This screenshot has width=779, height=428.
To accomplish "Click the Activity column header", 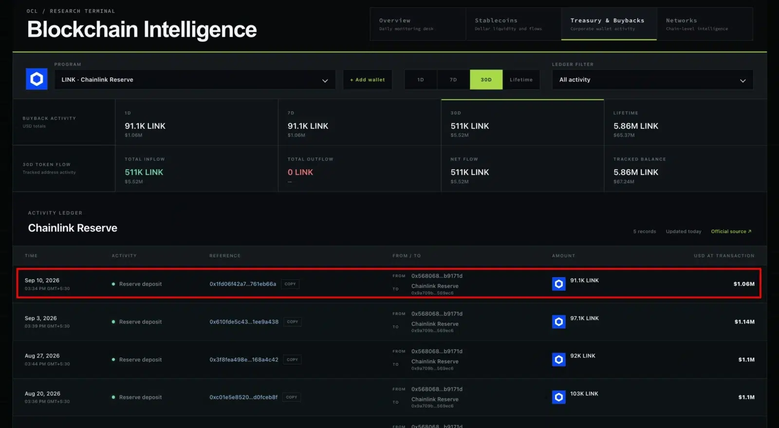I will pyautogui.click(x=124, y=256).
